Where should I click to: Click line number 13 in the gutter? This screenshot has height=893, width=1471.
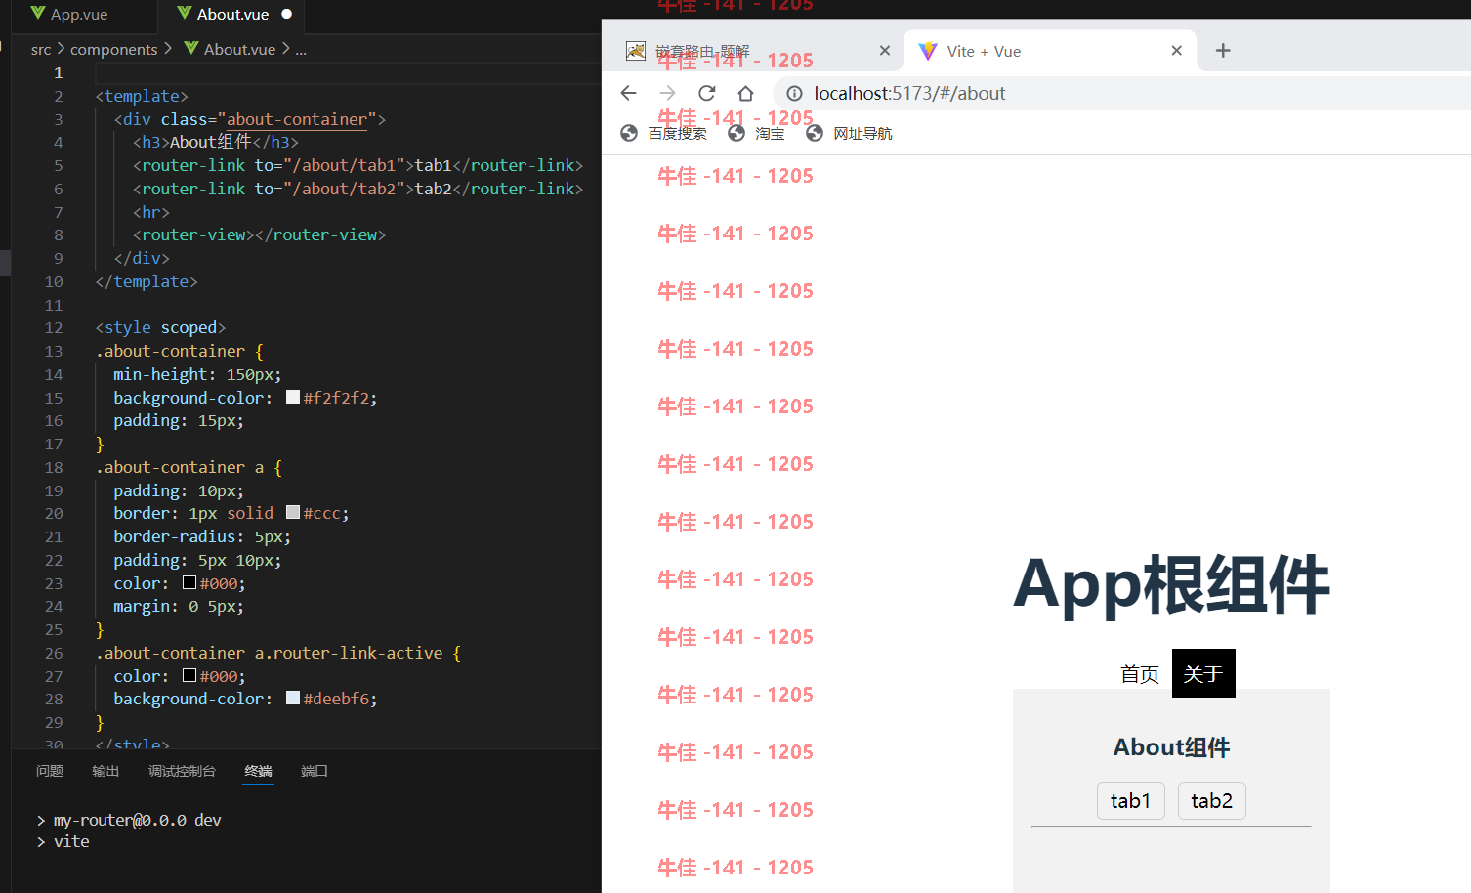point(54,352)
